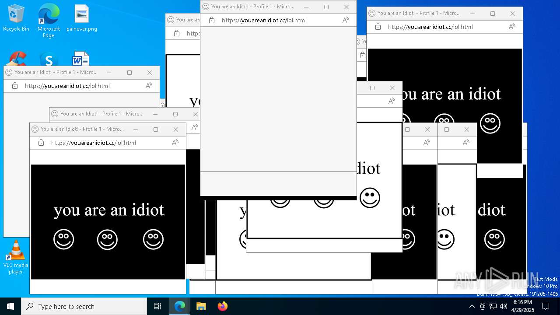Click Read aloud icon in the rightmost titled window
560x315 pixels.
(x=512, y=27)
